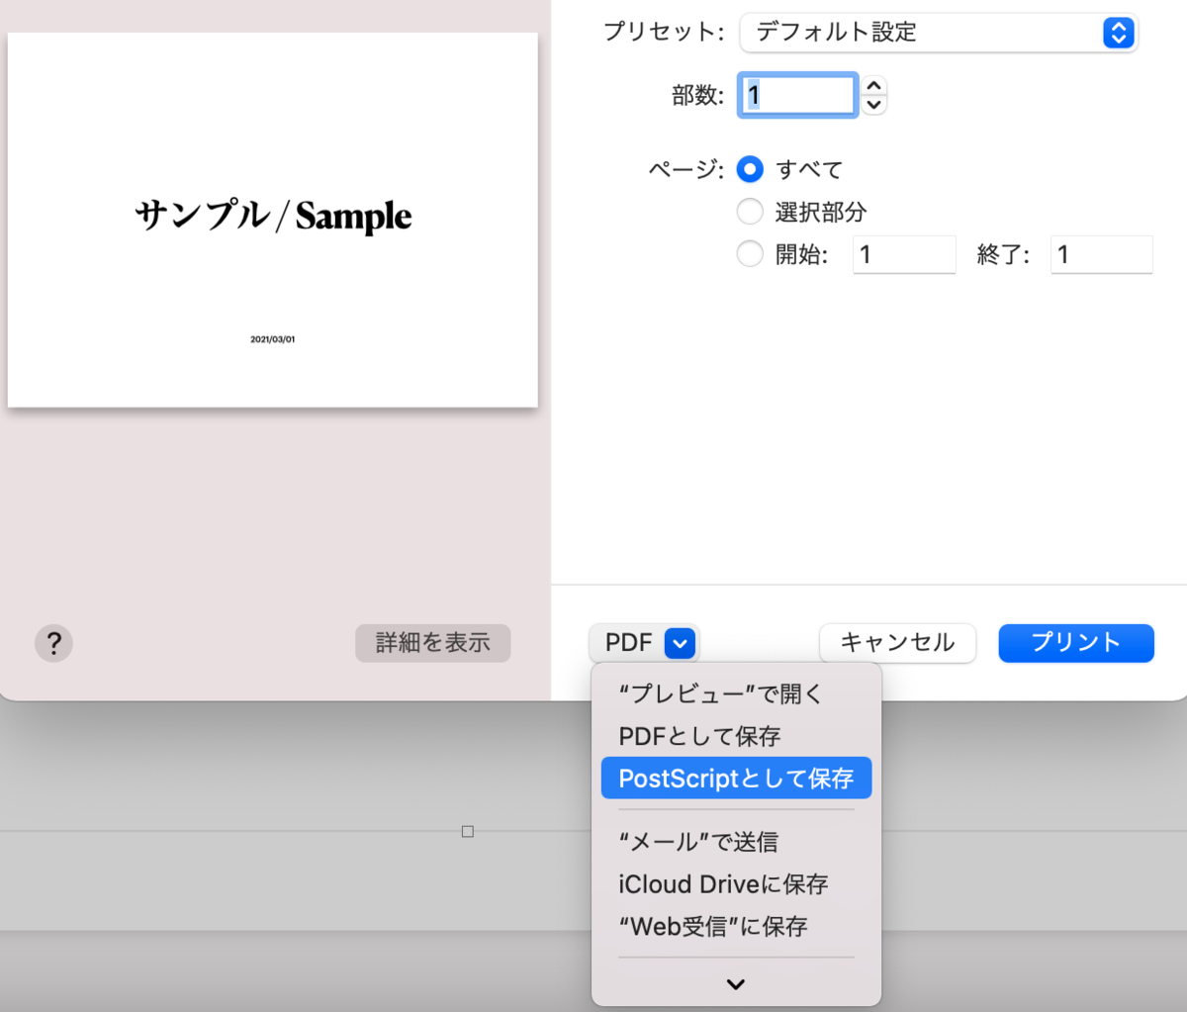This screenshot has height=1012, width=1187.
Task: Select the 開始 page range radio button
Action: 750,253
